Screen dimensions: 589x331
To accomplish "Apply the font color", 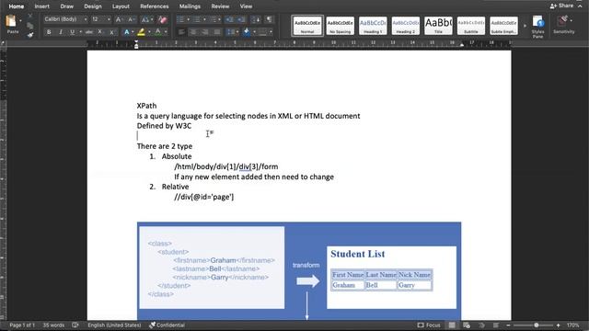I will 158,32.
